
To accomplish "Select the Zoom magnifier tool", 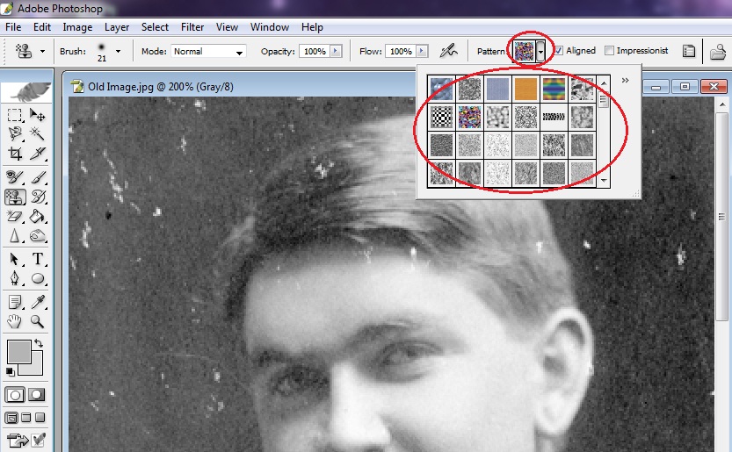I will [37, 321].
